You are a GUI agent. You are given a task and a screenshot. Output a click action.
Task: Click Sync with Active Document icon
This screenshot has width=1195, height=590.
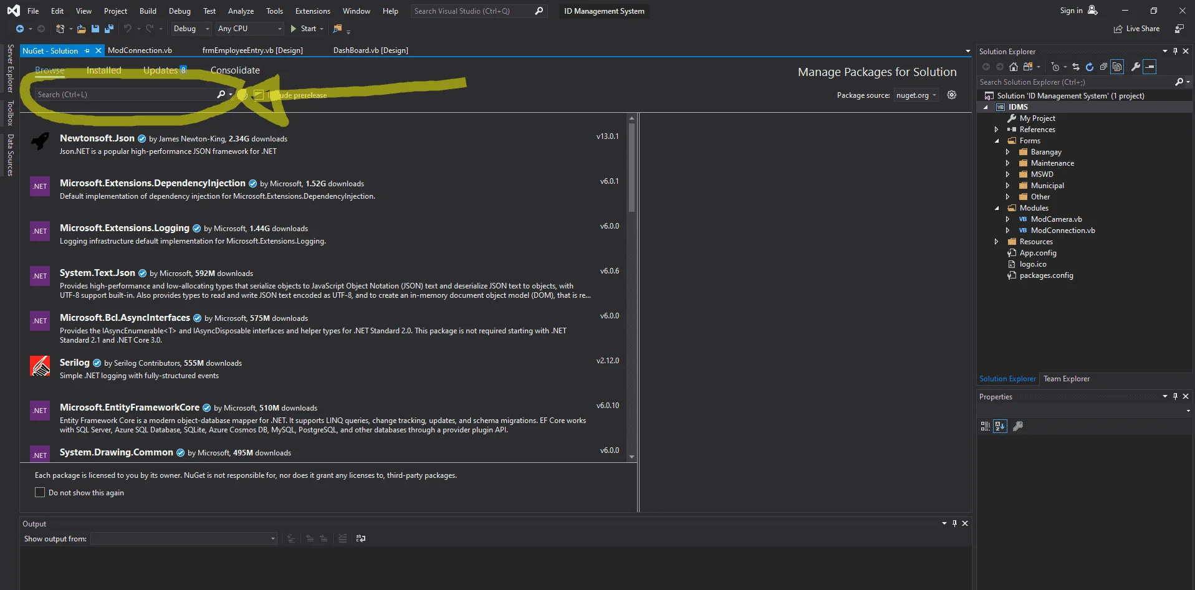[1076, 67]
